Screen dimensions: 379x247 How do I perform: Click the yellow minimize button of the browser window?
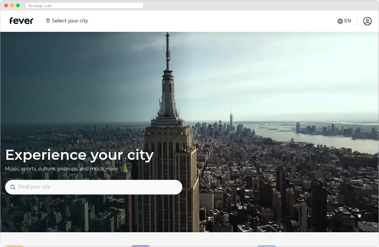tap(12, 5)
